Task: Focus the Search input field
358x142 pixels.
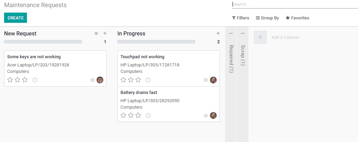Action: (x=293, y=4)
